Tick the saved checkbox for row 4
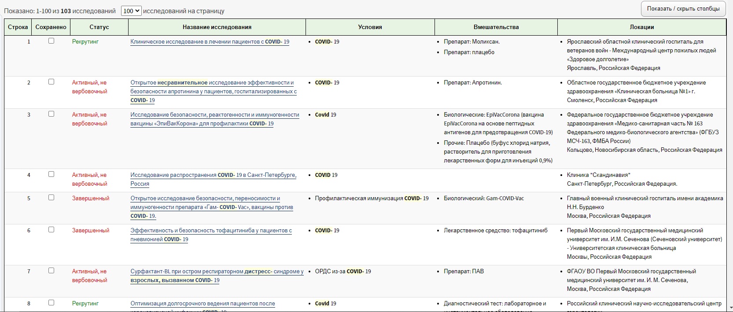The image size is (733, 312). (x=51, y=174)
